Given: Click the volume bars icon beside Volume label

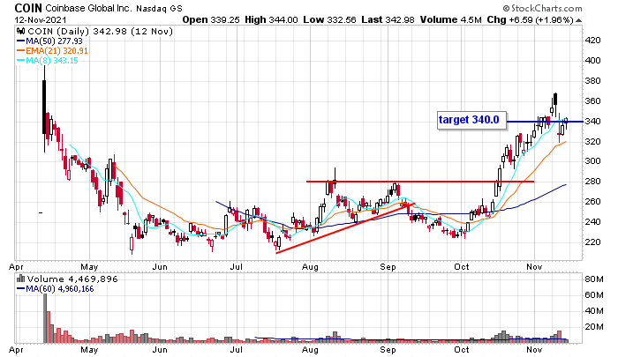Looking at the screenshot, I should (x=21, y=279).
